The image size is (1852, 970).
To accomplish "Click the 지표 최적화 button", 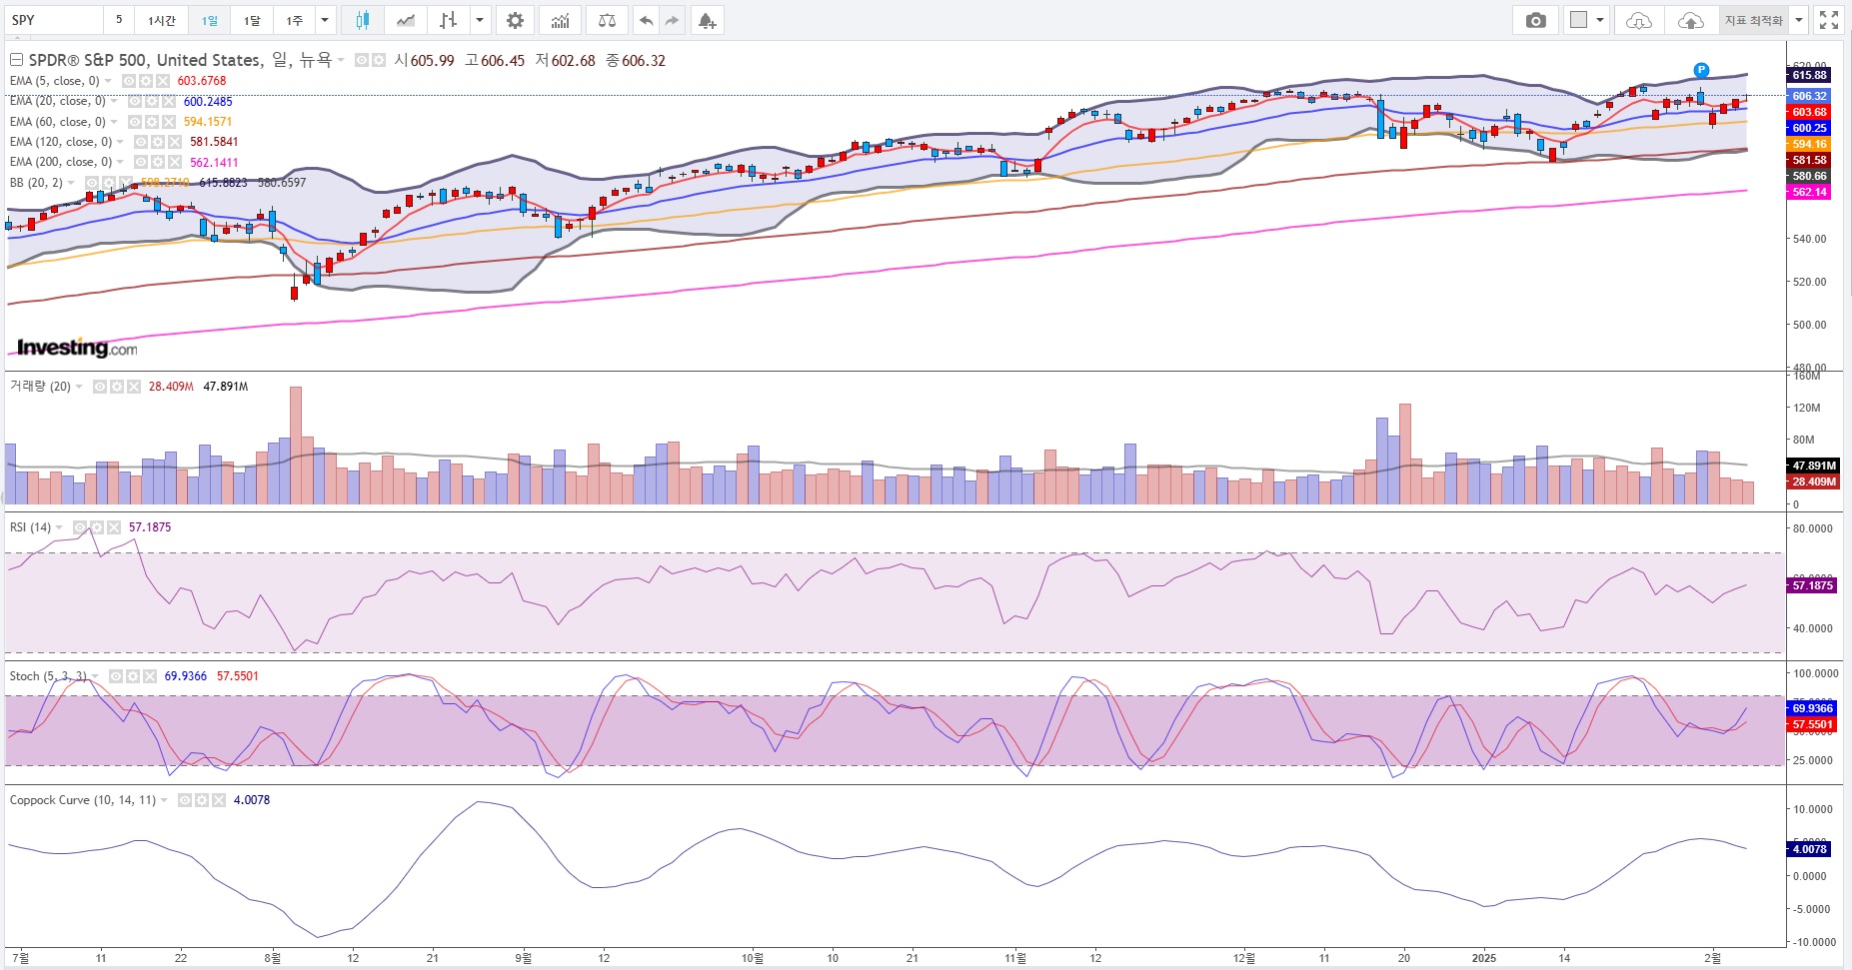I will (x=1754, y=20).
